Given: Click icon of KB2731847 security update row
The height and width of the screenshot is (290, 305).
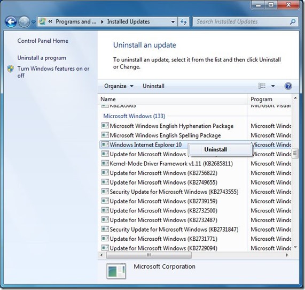Looking at the screenshot, I should click(x=105, y=229).
